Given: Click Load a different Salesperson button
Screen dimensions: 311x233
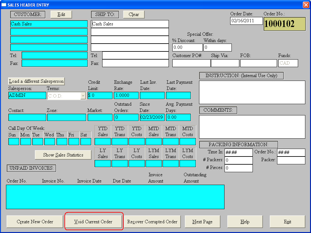Looking at the screenshot, I should click(36, 81).
